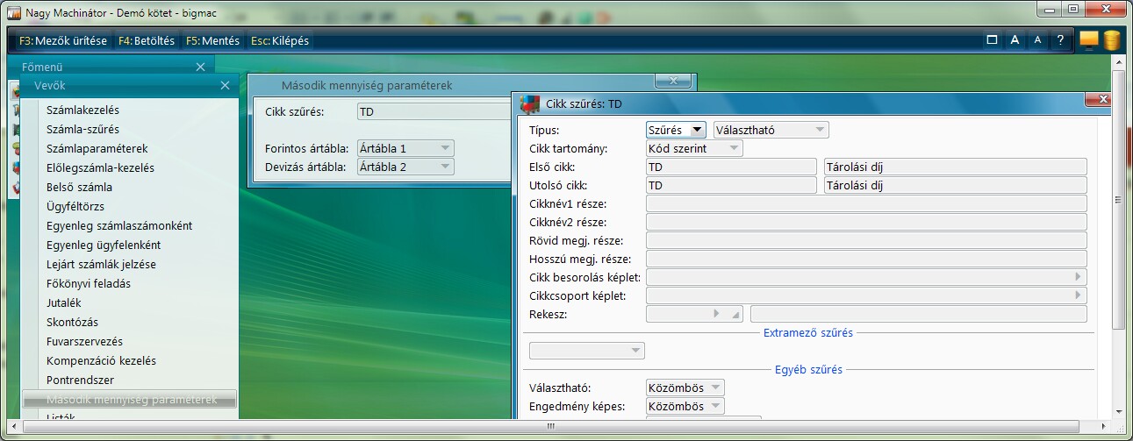Click F3: Mezők ürítése button
The height and width of the screenshot is (441, 1133).
coord(62,40)
